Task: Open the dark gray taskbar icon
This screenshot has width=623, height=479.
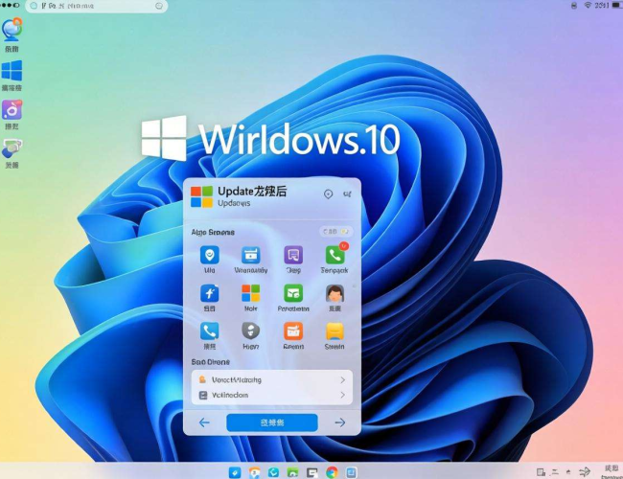Action: click(312, 472)
